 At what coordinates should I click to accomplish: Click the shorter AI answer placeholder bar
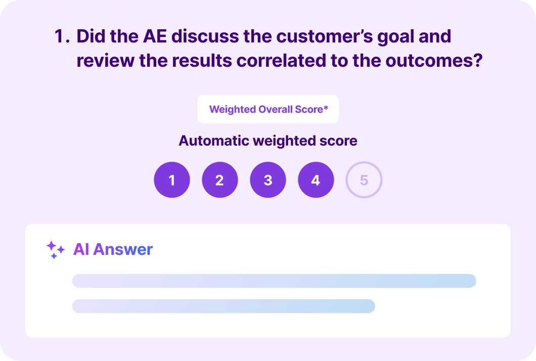pos(224,306)
